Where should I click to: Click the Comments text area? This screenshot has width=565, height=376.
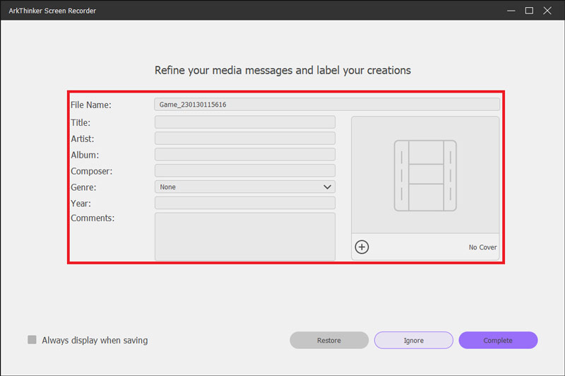pyautogui.click(x=245, y=237)
